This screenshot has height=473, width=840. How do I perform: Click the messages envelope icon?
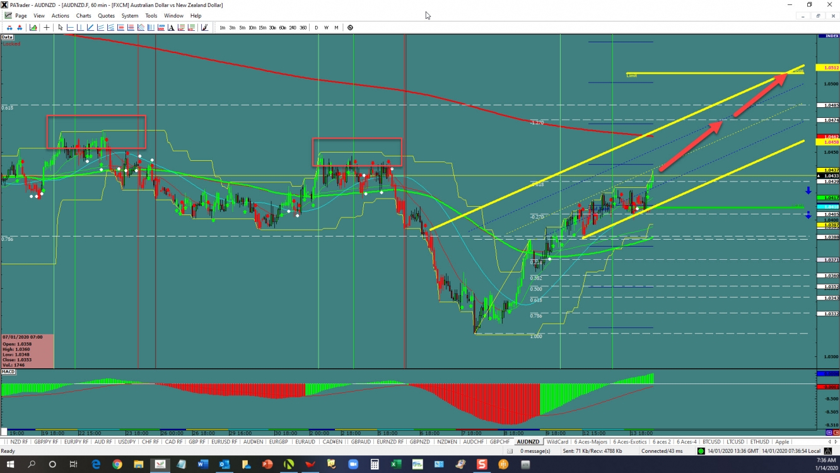point(510,451)
